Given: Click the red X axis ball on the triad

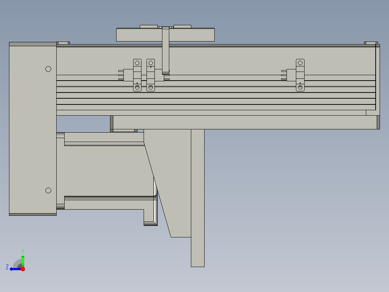Looking at the screenshot, I should (x=23, y=269).
